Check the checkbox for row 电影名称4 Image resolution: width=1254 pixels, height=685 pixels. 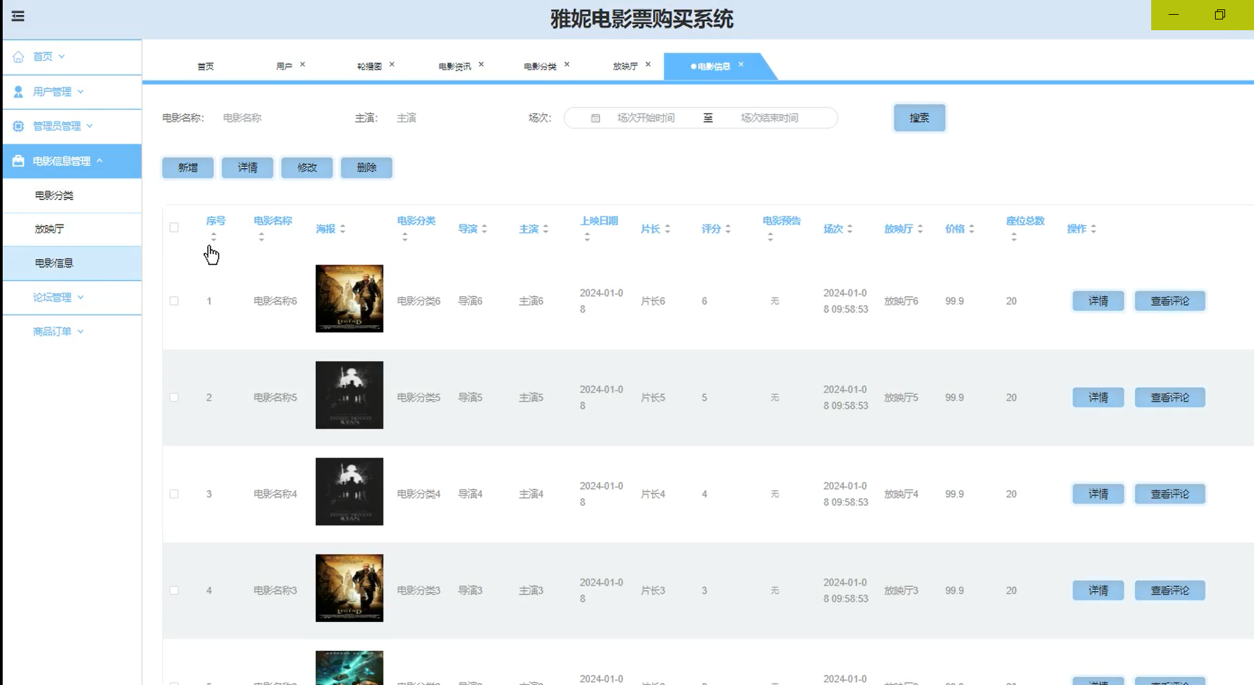pos(174,494)
